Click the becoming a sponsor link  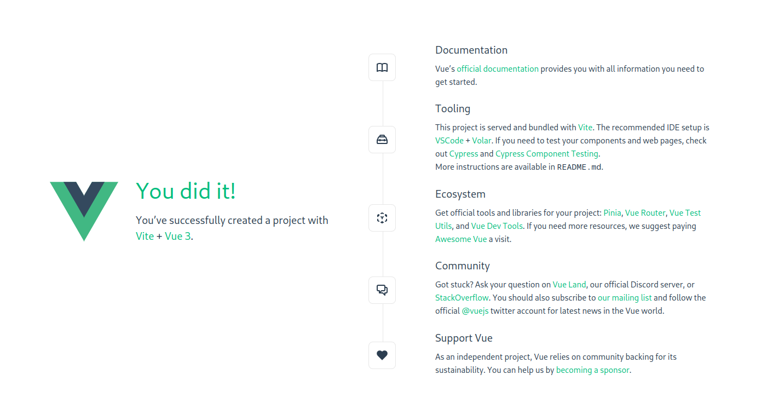[x=592, y=370]
